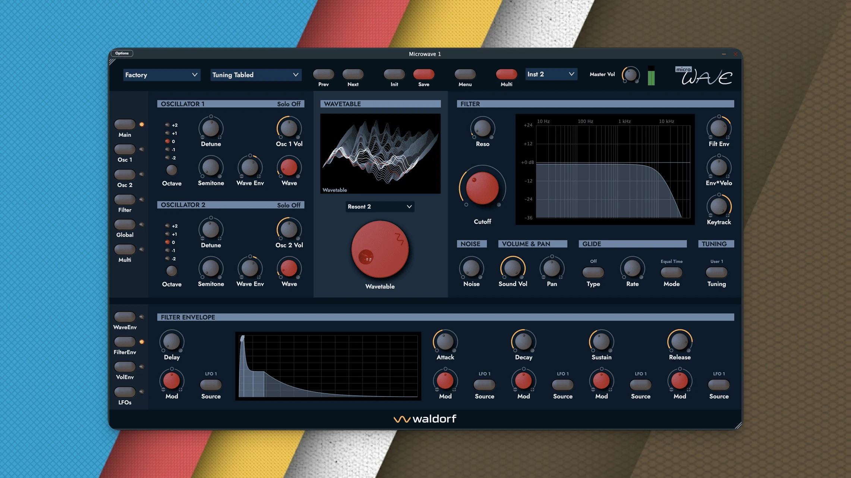
Task: Click the Sound Vol knob
Action: (513, 268)
